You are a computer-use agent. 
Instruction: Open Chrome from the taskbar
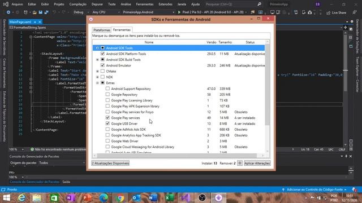(x=120, y=198)
